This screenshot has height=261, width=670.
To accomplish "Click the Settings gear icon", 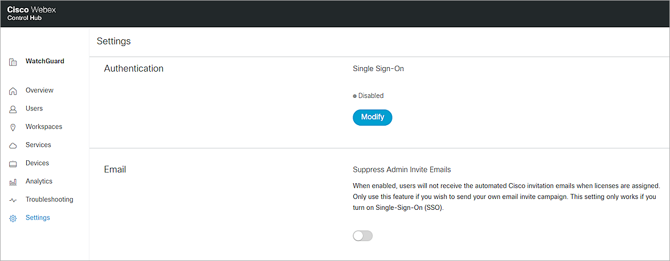I will pyautogui.click(x=13, y=218).
